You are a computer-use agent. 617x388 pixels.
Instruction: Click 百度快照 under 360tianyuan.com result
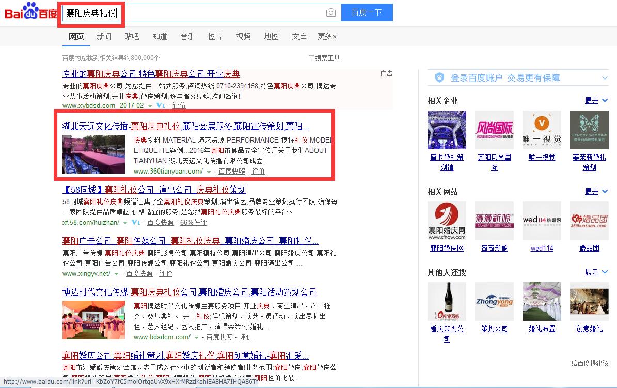point(232,172)
